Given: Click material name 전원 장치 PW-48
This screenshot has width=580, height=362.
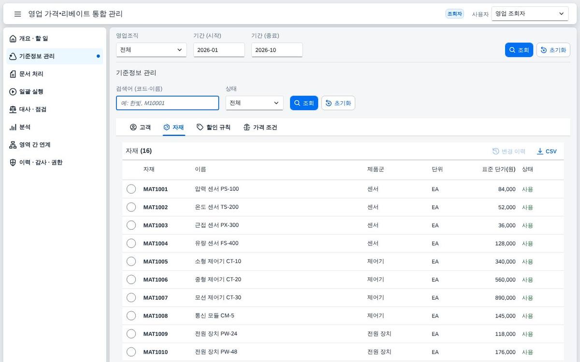Looking at the screenshot, I should [x=216, y=352].
